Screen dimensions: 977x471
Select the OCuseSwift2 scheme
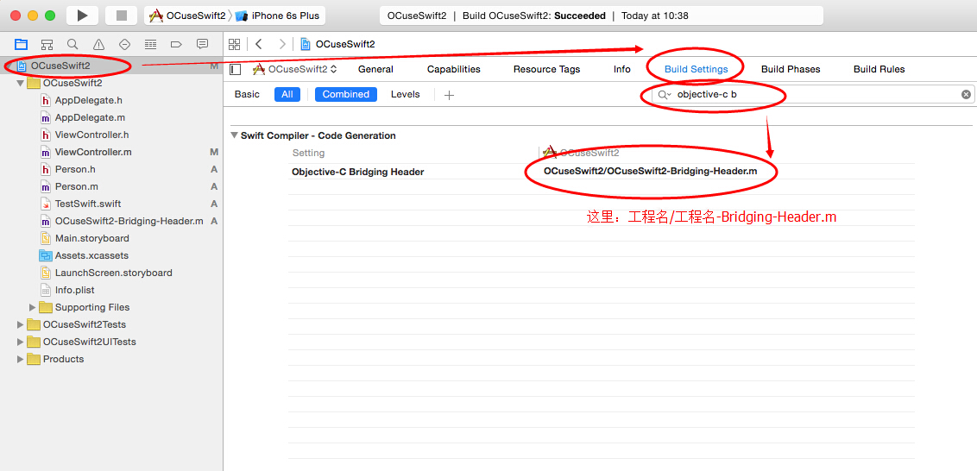point(187,16)
